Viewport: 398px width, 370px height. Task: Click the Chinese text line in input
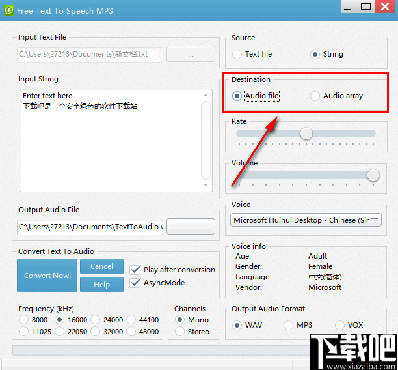(80, 106)
